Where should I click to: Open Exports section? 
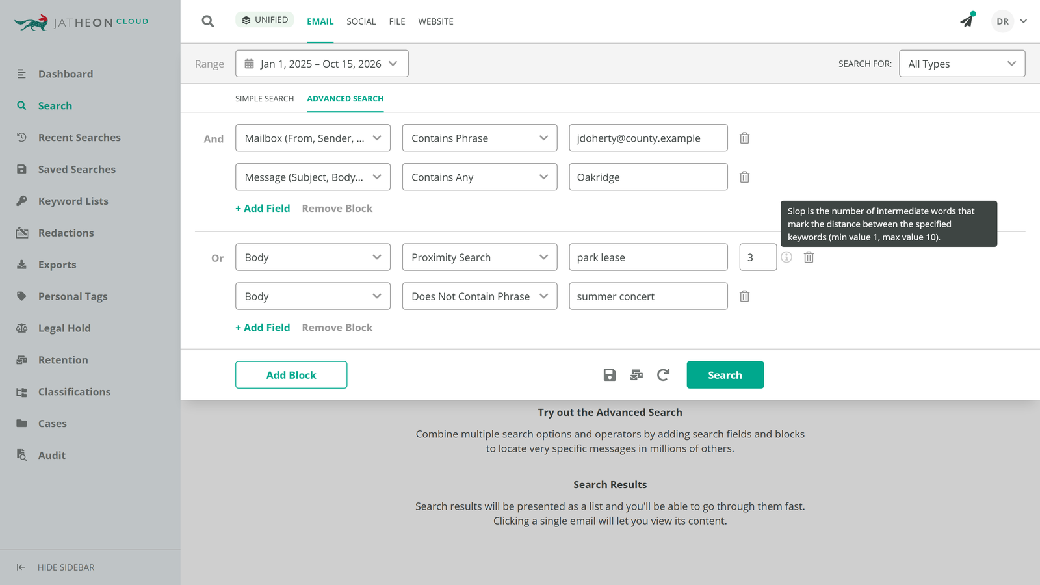point(57,265)
